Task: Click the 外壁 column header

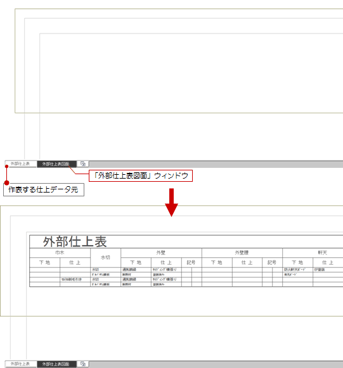Action: tap(161, 253)
